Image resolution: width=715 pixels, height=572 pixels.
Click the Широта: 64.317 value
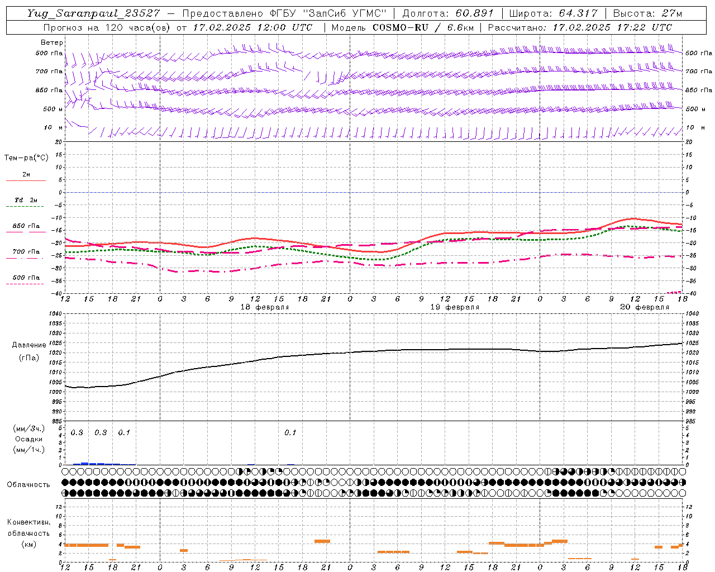[554, 13]
